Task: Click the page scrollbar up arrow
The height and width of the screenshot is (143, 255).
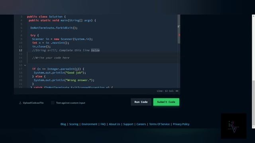Action: [x=253, y=16]
